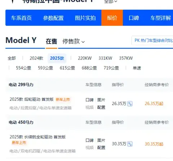Screen dimensions: 173x161
Task: Open 配置 link for the rear-wheel-drive model
Action: click(x=101, y=107)
